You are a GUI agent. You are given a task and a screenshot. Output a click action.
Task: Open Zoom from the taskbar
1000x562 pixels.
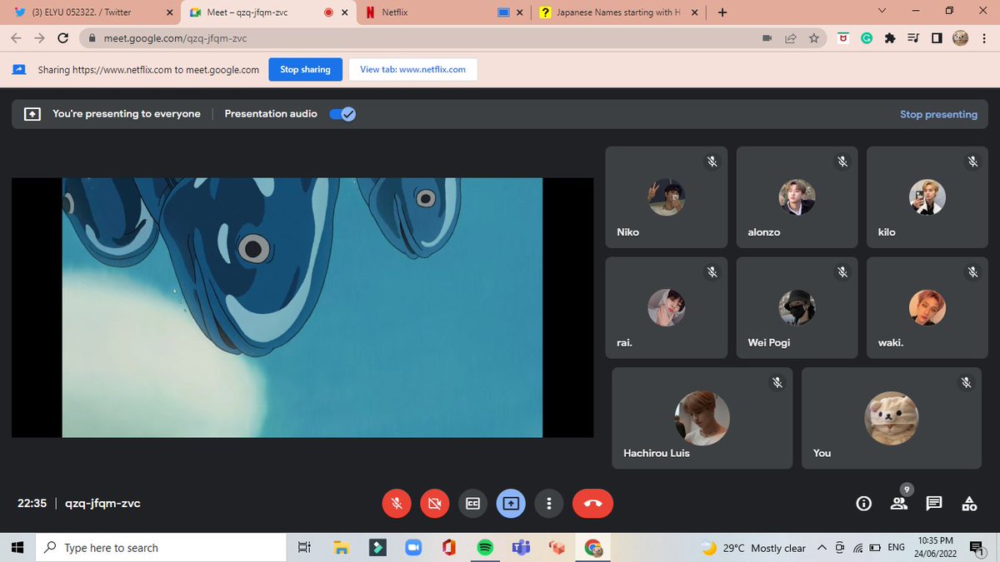coord(412,548)
